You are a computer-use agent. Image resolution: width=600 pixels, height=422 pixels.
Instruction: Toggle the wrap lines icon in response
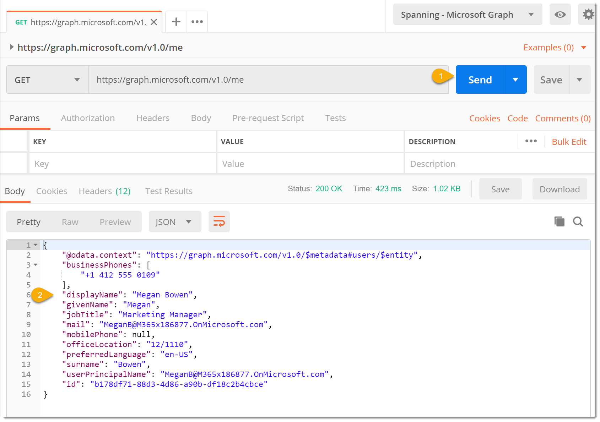click(219, 221)
